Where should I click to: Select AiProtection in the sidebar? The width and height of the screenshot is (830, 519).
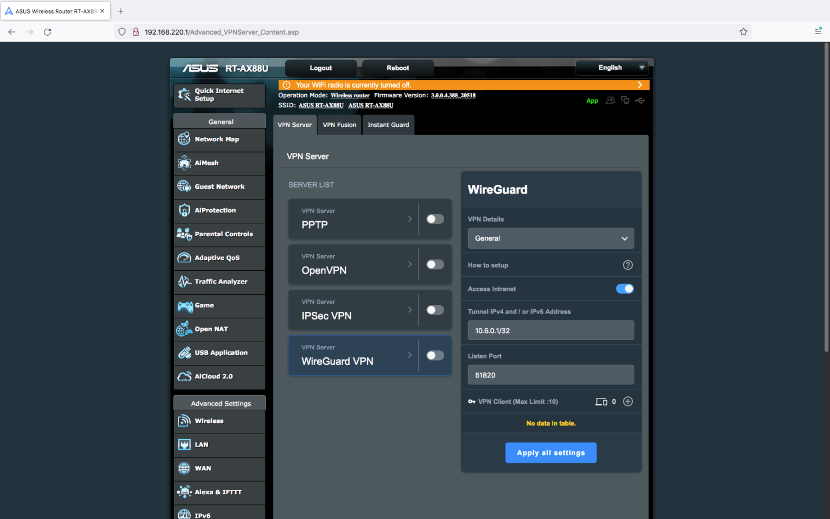tap(215, 210)
